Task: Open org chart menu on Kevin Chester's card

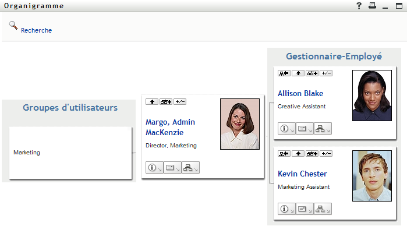Action: point(323,209)
